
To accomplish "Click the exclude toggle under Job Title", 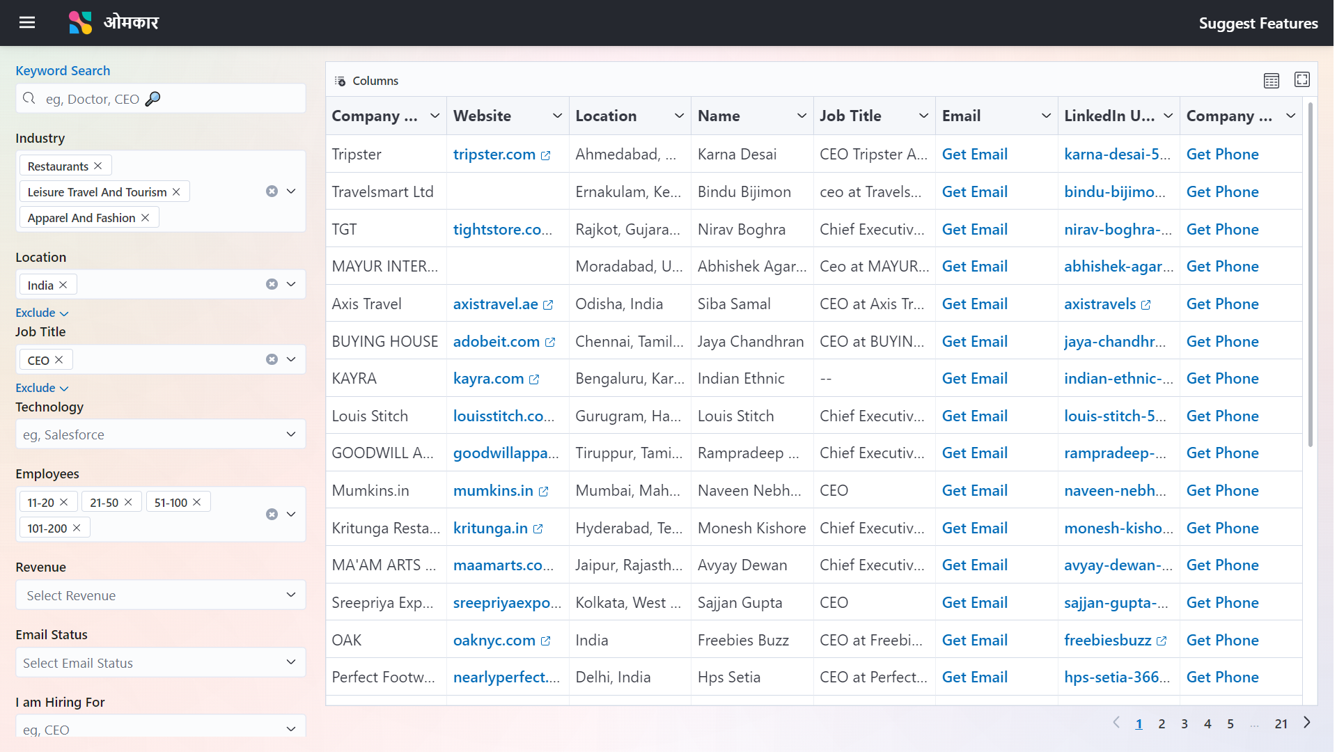I will pyautogui.click(x=41, y=386).
